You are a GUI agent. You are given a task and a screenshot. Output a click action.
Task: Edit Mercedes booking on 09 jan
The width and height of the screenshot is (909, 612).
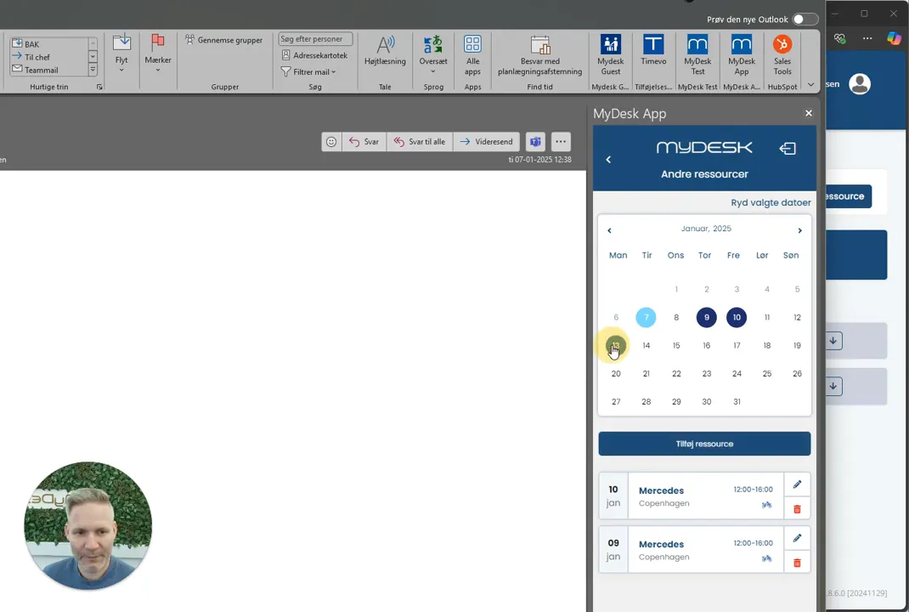pyautogui.click(x=797, y=538)
